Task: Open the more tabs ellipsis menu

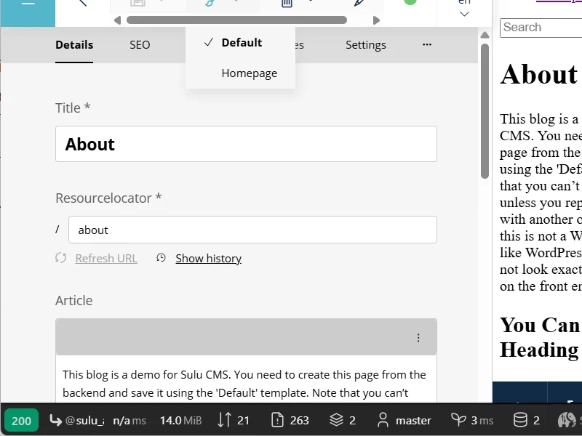Action: (x=427, y=45)
